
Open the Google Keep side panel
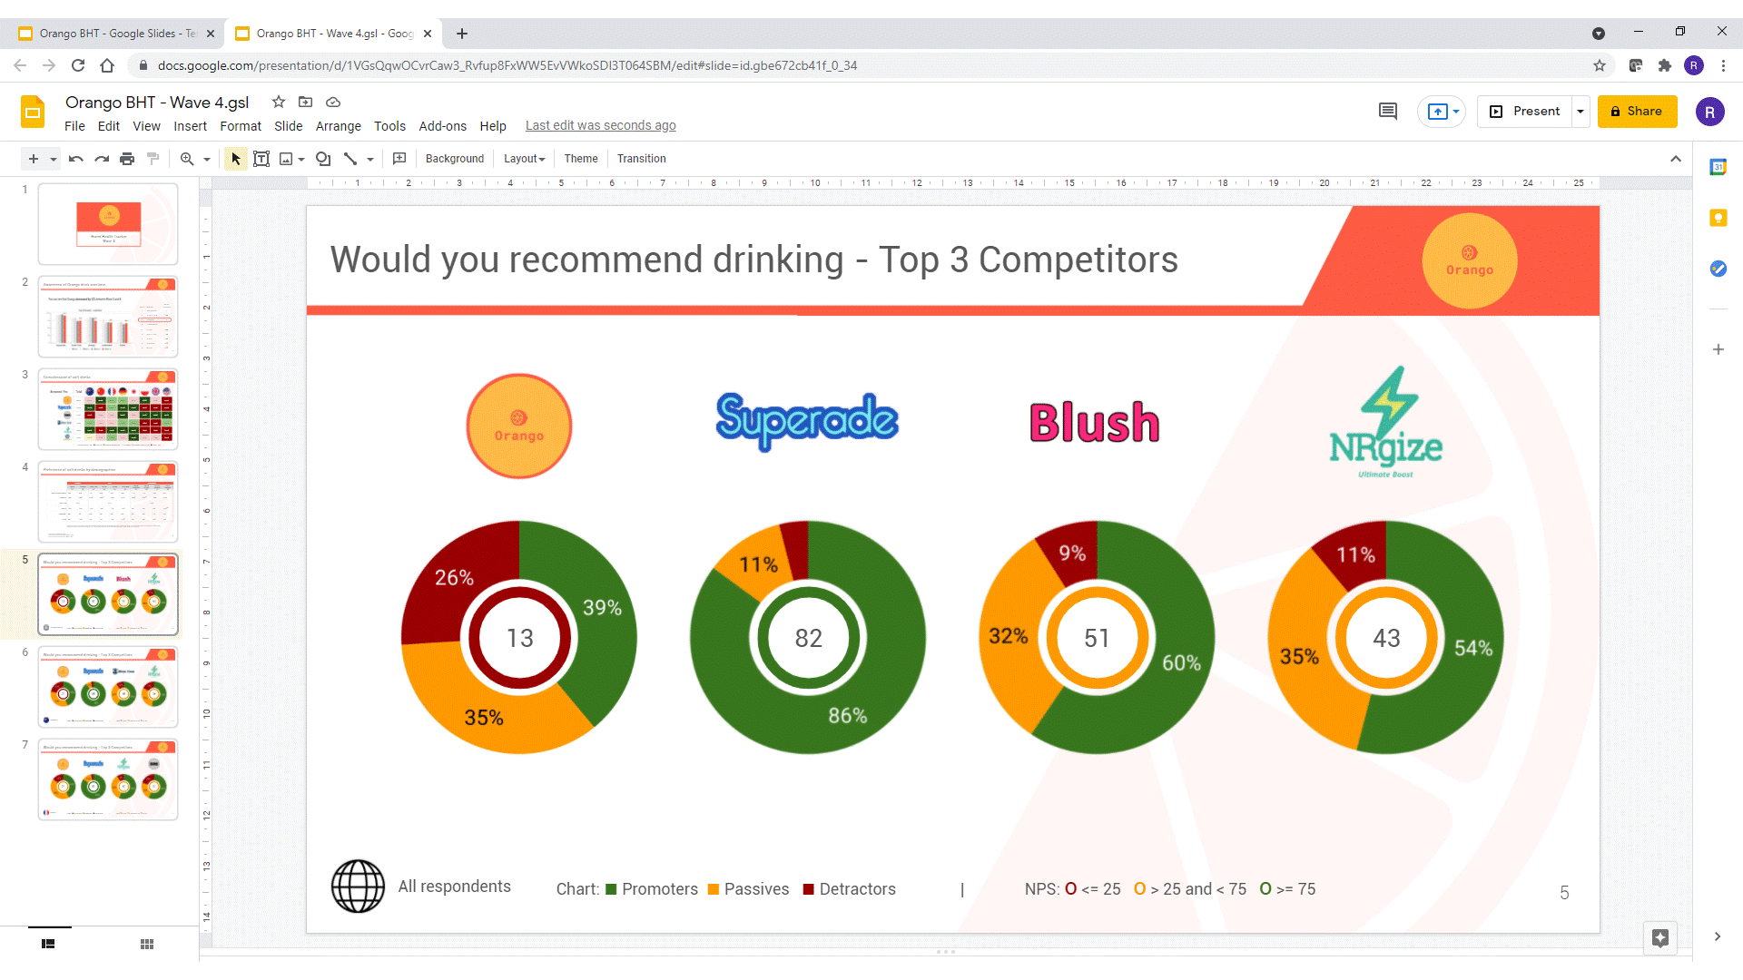1718,218
